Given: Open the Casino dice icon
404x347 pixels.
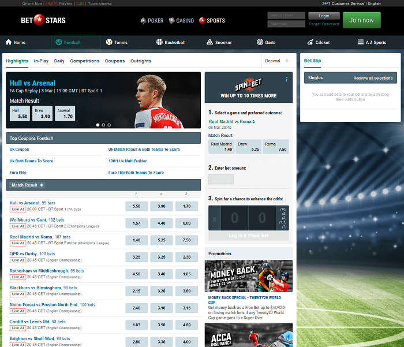Looking at the screenshot, I should (x=171, y=21).
